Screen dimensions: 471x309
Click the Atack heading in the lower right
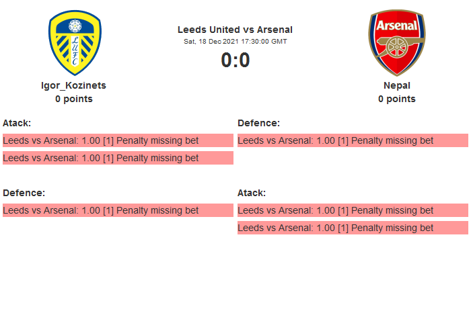(x=252, y=193)
